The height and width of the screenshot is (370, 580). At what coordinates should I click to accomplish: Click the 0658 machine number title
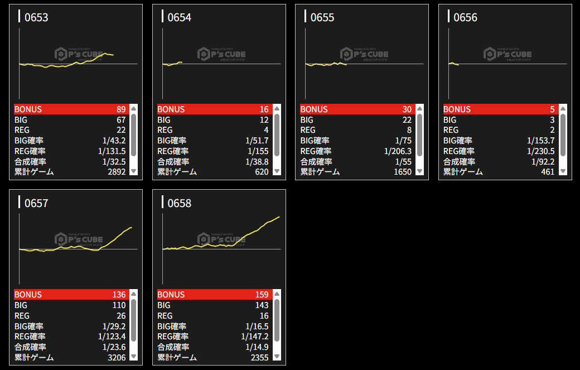coord(179,203)
